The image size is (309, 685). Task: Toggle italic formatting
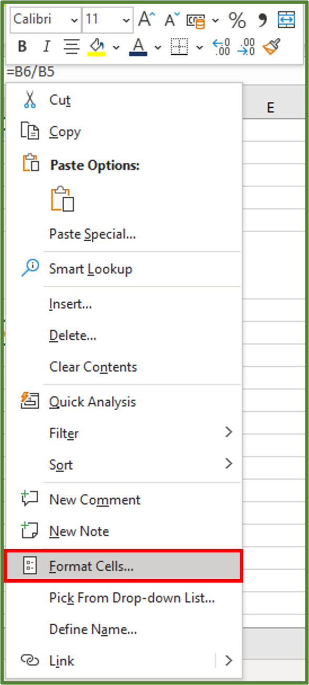coord(46,46)
